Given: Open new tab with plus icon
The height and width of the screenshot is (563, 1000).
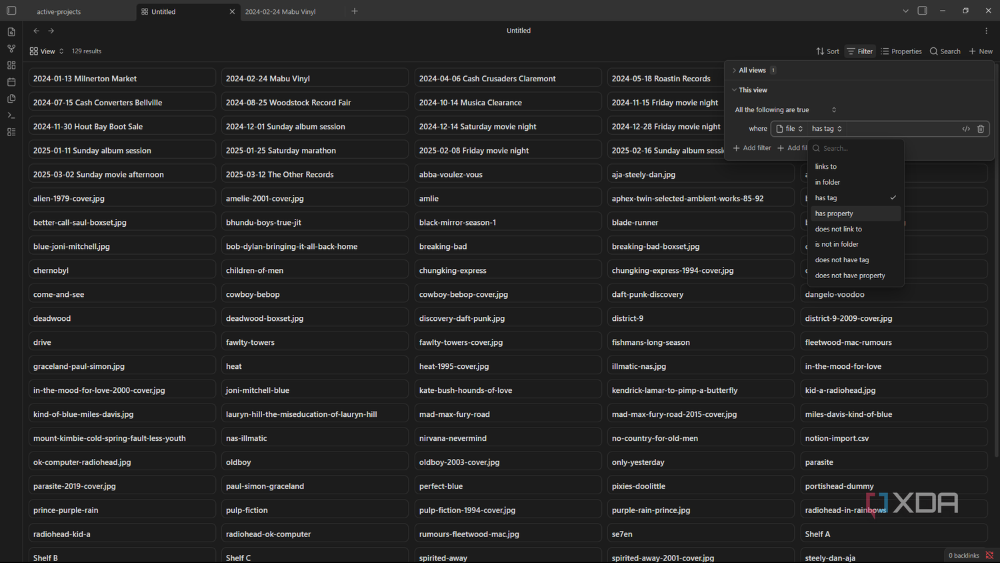Looking at the screenshot, I should pos(355,11).
